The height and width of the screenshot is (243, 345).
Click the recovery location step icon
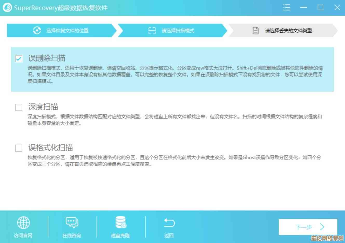37,31
